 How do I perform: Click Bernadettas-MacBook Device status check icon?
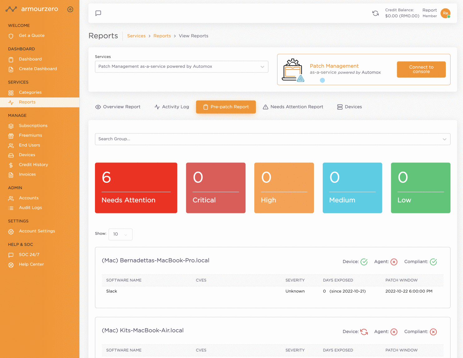[x=364, y=262]
